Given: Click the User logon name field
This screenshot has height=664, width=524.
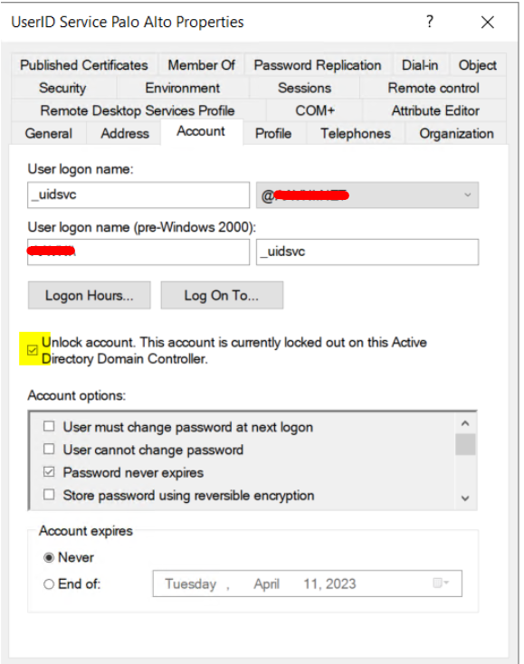Looking at the screenshot, I should (138, 194).
